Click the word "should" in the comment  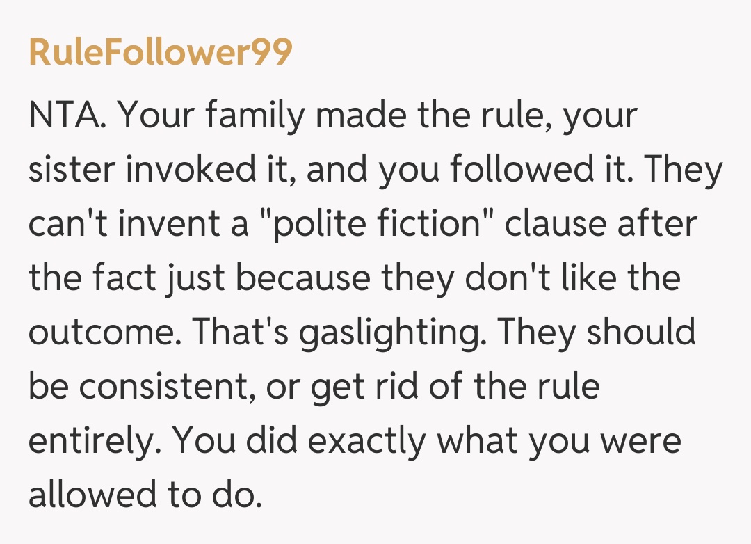point(640,333)
